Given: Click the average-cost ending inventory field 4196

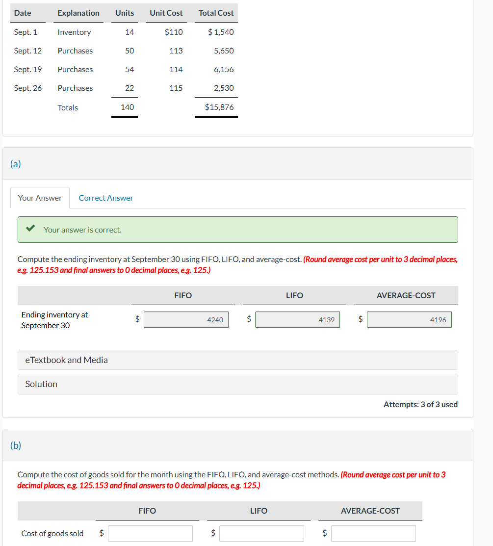Looking at the screenshot, I should tap(409, 320).
